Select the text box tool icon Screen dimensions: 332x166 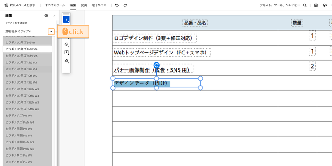[66, 53]
